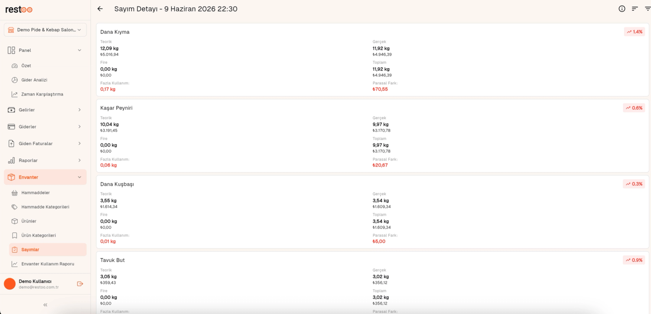Viewport: 651px width, 314px height.
Task: Click the Fazla Kullanım value 0,06 kg
Action: pyautogui.click(x=108, y=165)
